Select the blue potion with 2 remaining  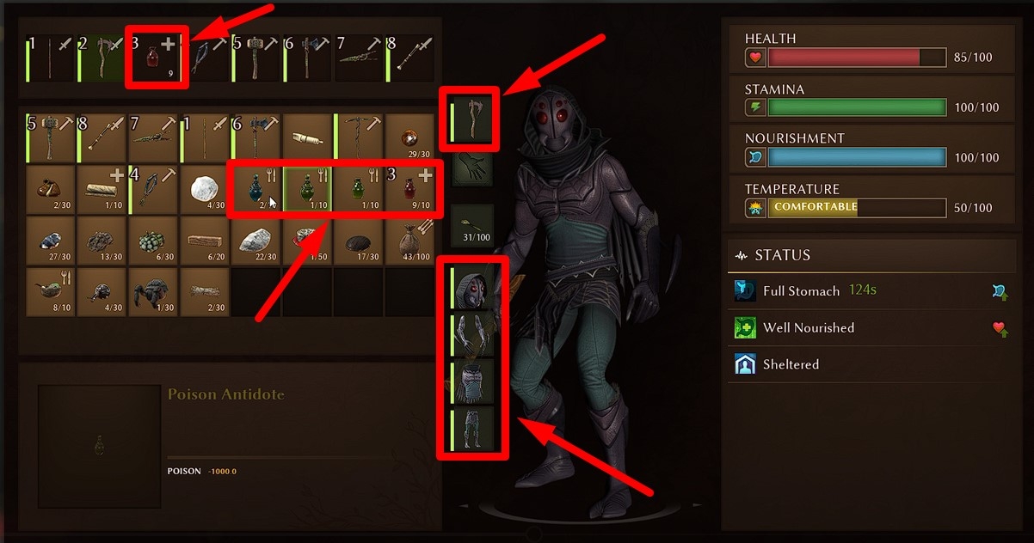[256, 188]
